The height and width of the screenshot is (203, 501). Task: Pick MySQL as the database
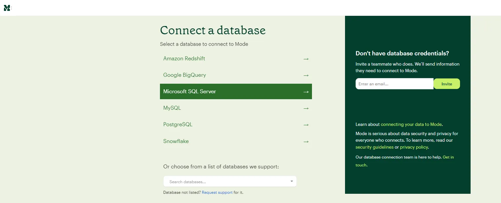point(172,108)
